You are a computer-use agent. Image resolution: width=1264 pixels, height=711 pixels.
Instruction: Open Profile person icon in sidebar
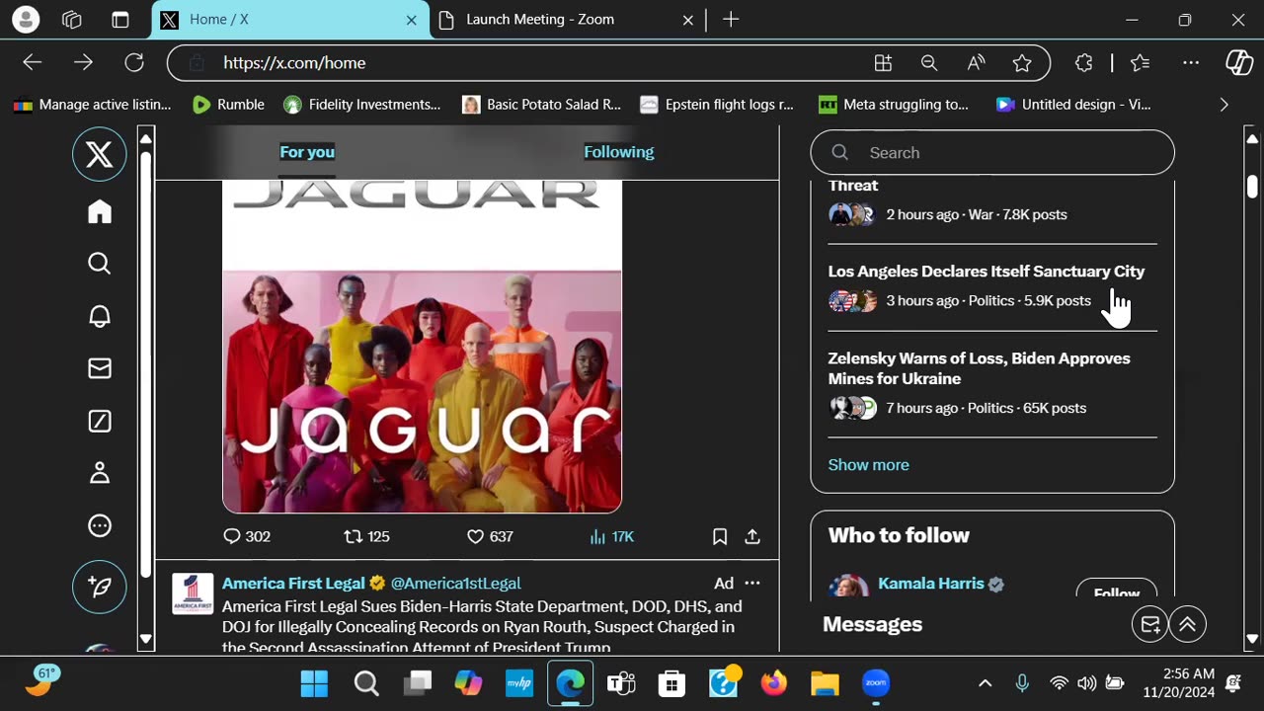tap(100, 474)
